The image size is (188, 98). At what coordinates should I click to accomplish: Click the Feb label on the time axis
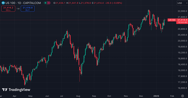(172, 96)
